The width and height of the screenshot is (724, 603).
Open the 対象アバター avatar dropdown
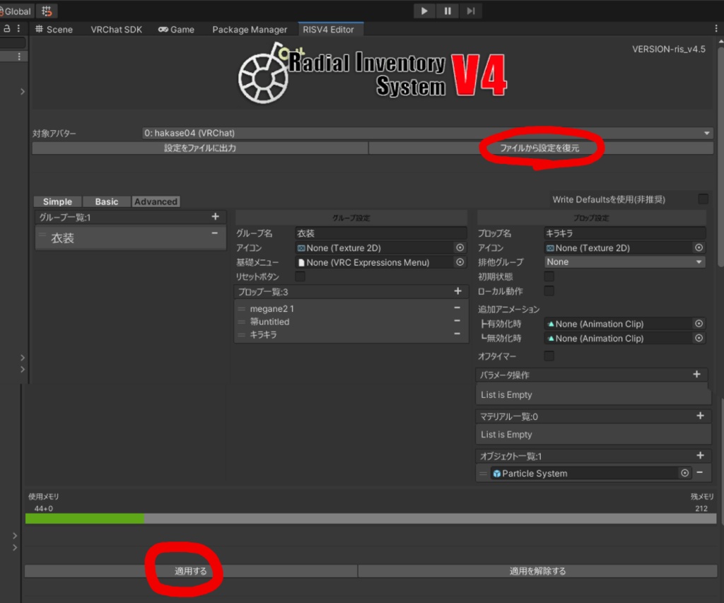(428, 133)
